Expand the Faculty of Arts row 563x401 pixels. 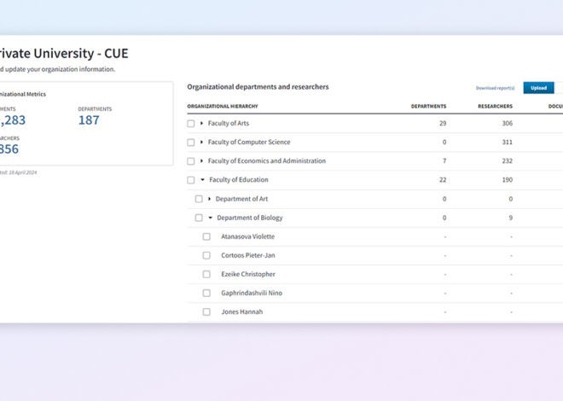point(202,124)
